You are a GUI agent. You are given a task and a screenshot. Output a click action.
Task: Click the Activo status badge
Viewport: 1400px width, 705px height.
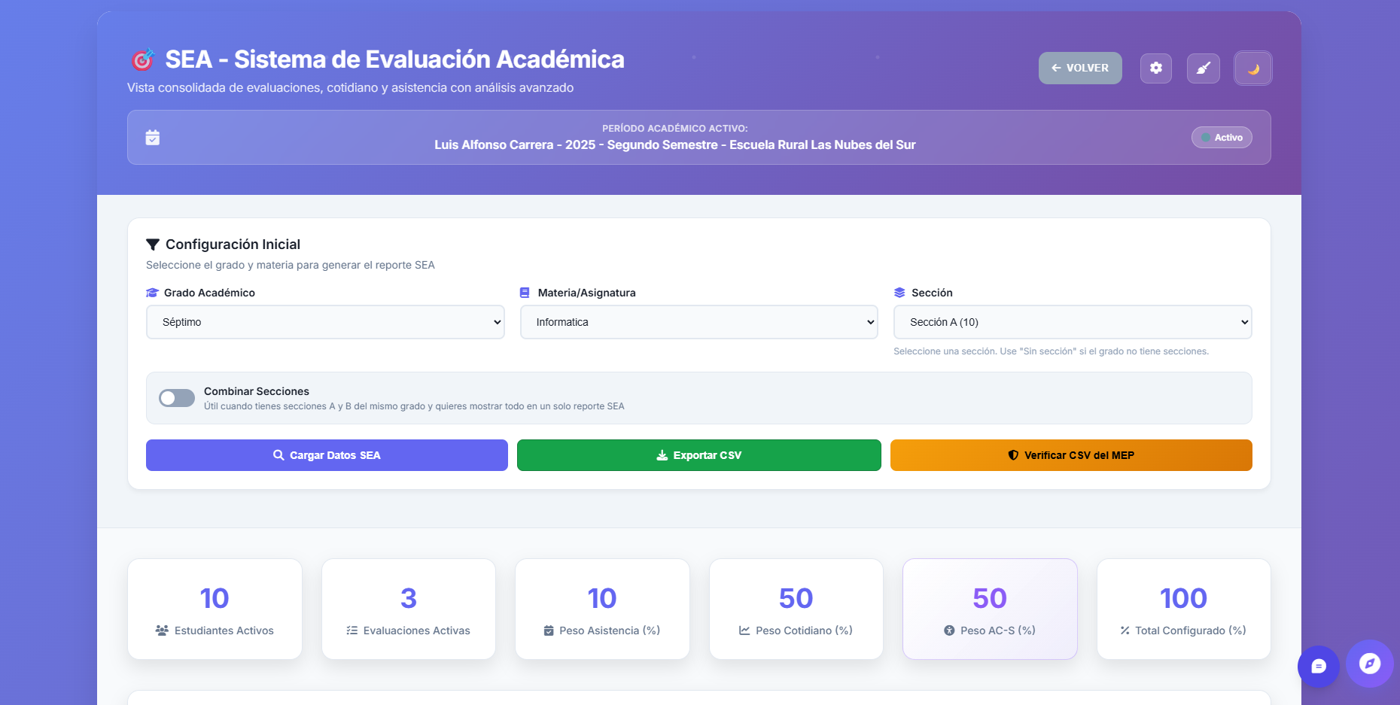1221,138
